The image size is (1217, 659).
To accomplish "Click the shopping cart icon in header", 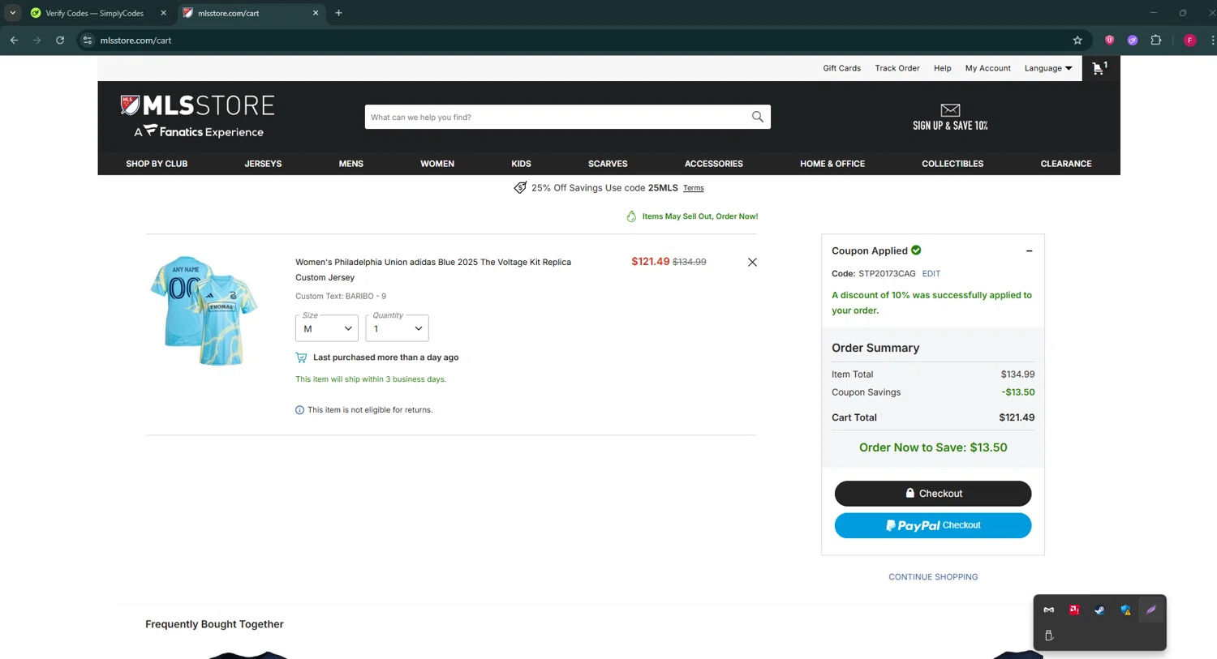I will coord(1099,68).
